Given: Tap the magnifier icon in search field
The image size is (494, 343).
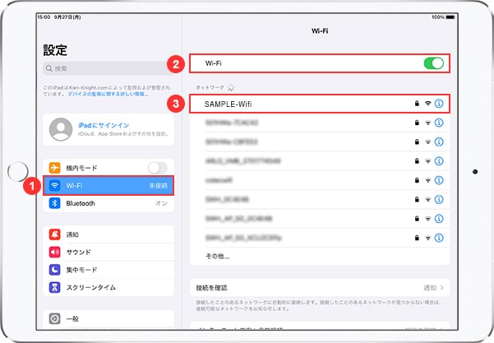Looking at the screenshot, I should pyautogui.click(x=48, y=68).
